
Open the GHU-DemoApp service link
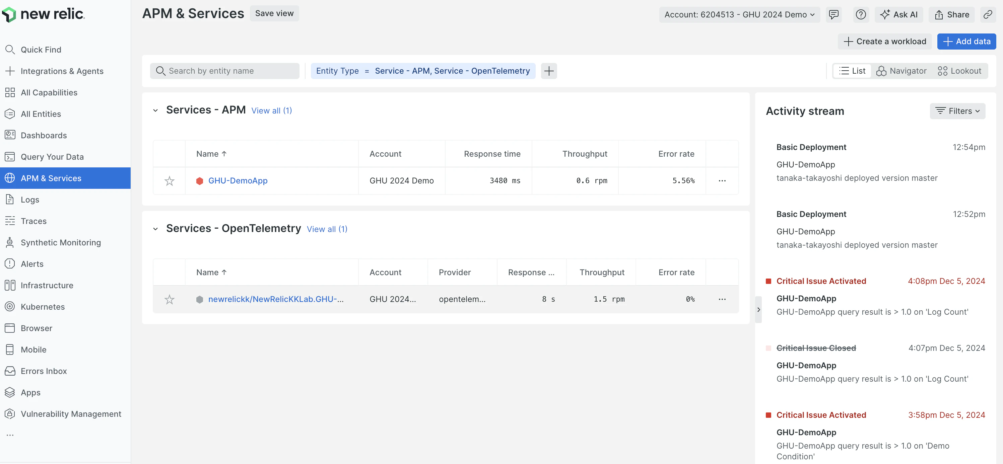238,181
